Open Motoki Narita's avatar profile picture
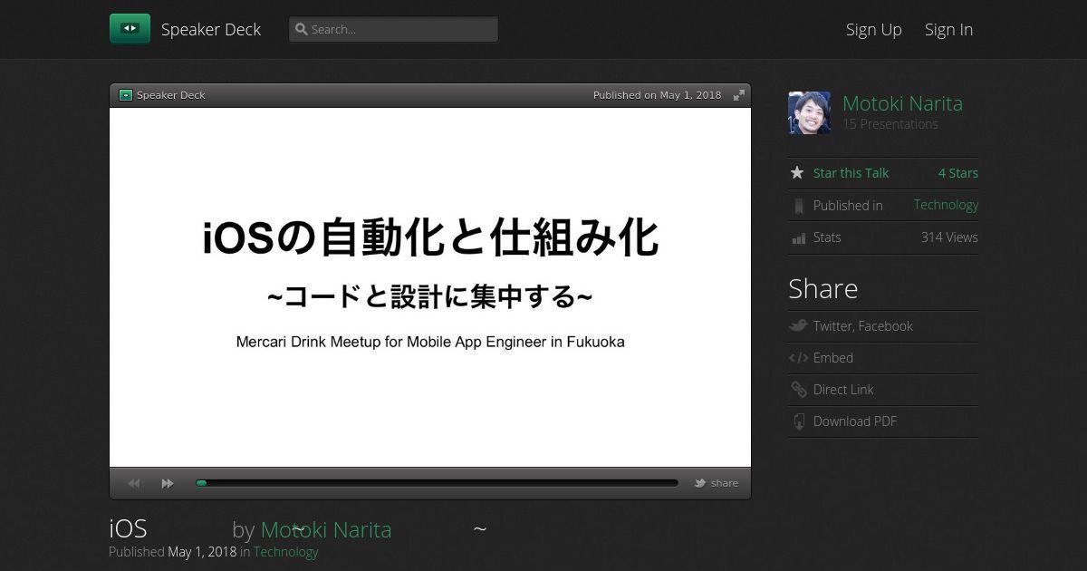The width and height of the screenshot is (1087, 571). (x=809, y=112)
